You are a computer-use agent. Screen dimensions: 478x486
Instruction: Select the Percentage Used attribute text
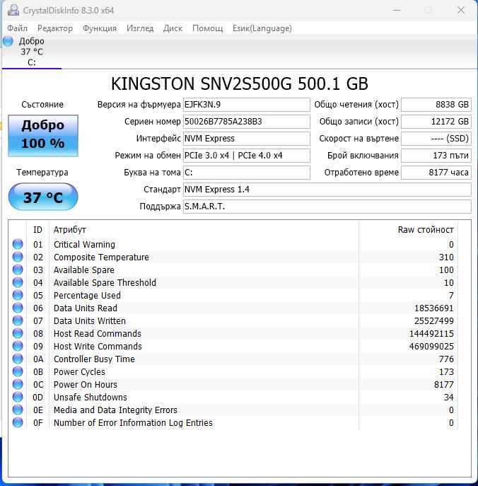tap(87, 296)
